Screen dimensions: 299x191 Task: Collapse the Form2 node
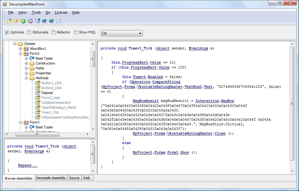tap(20, 53)
